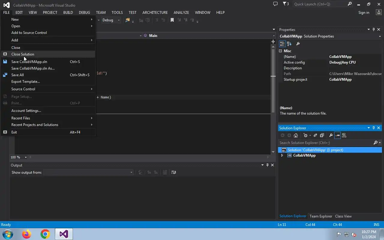Open the Source Control submenu
Image resolution: width=384 pixels, height=240 pixels.
tap(48, 89)
